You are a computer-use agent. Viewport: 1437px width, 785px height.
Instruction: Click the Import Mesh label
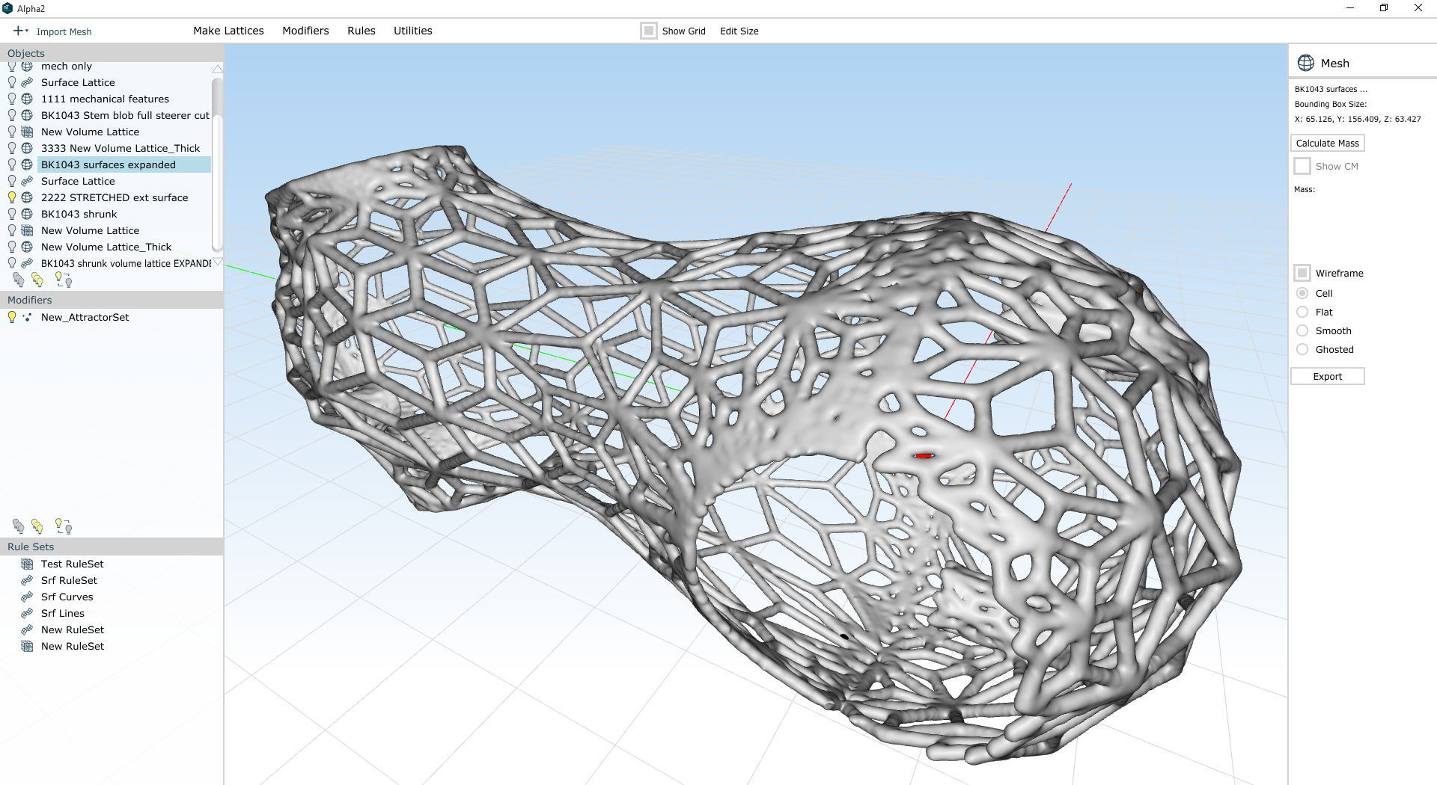[x=64, y=31]
